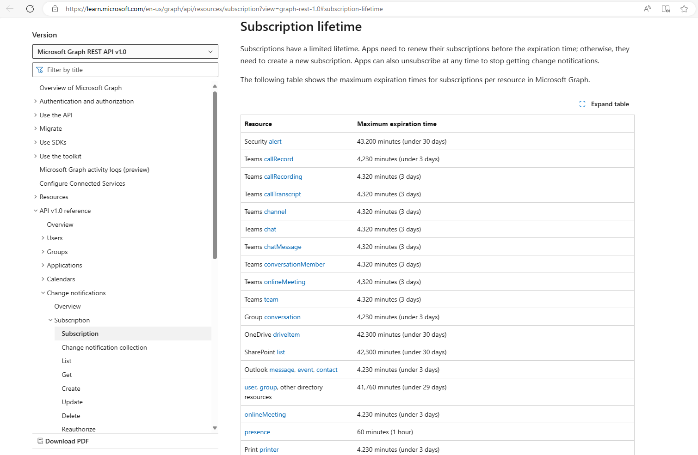Click the browser back arrow
The width and height of the screenshot is (698, 455).
pyautogui.click(x=10, y=9)
